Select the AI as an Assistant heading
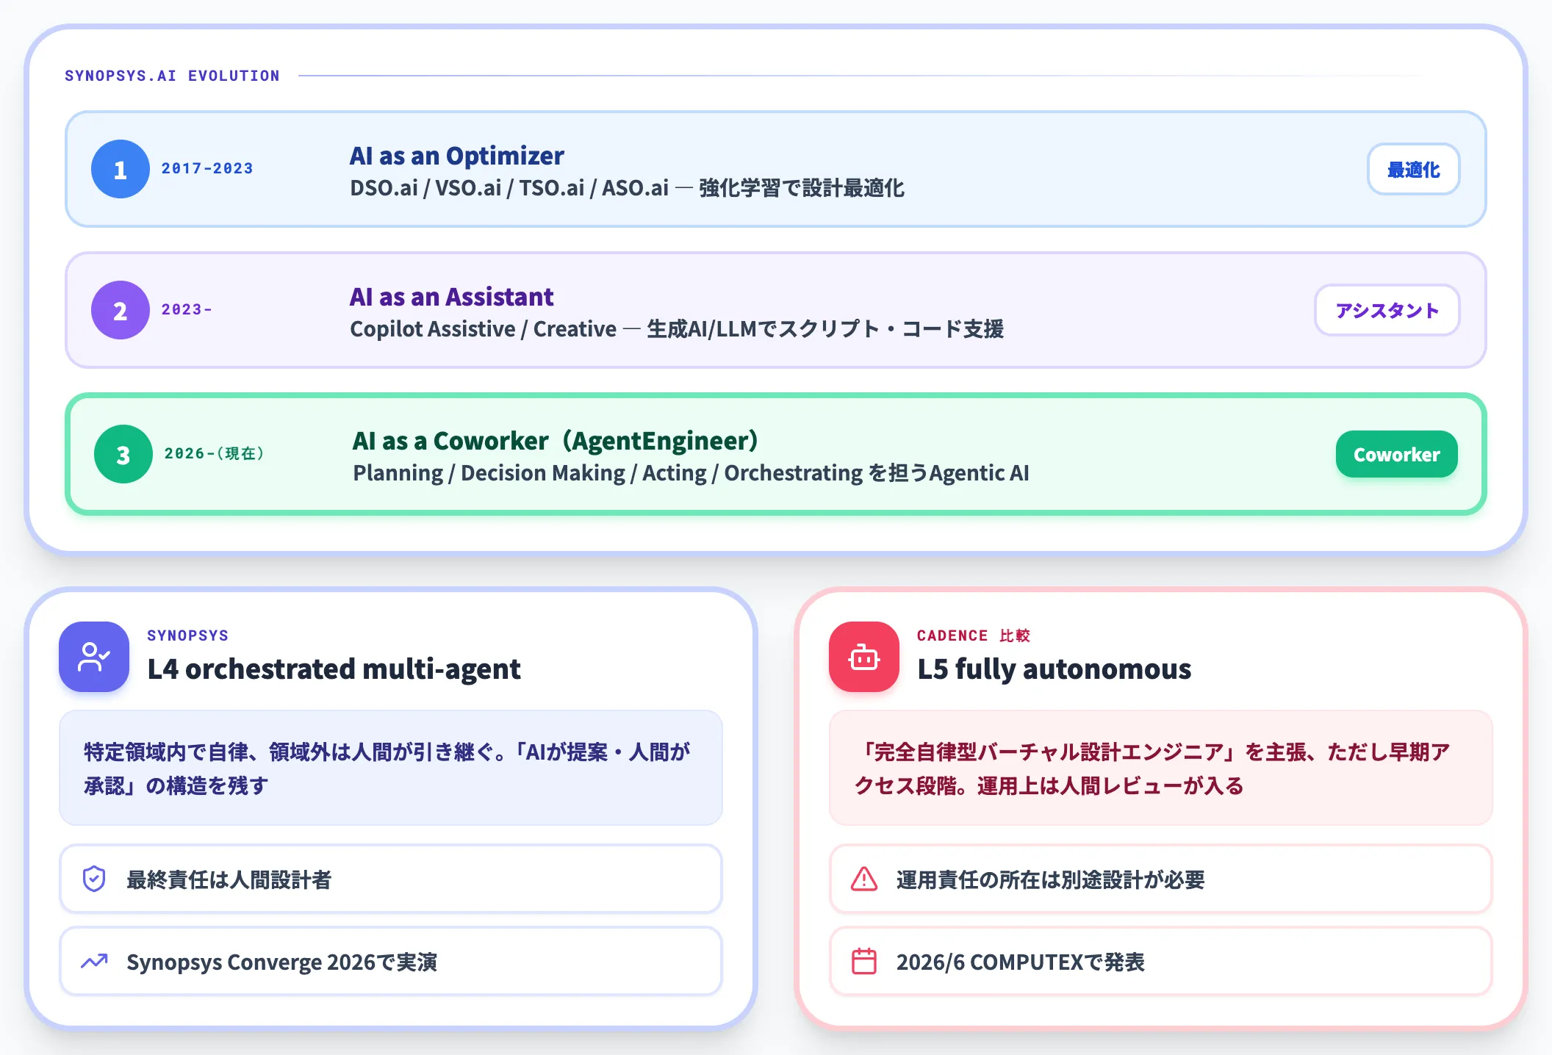Image resolution: width=1552 pixels, height=1055 pixels. tap(451, 297)
